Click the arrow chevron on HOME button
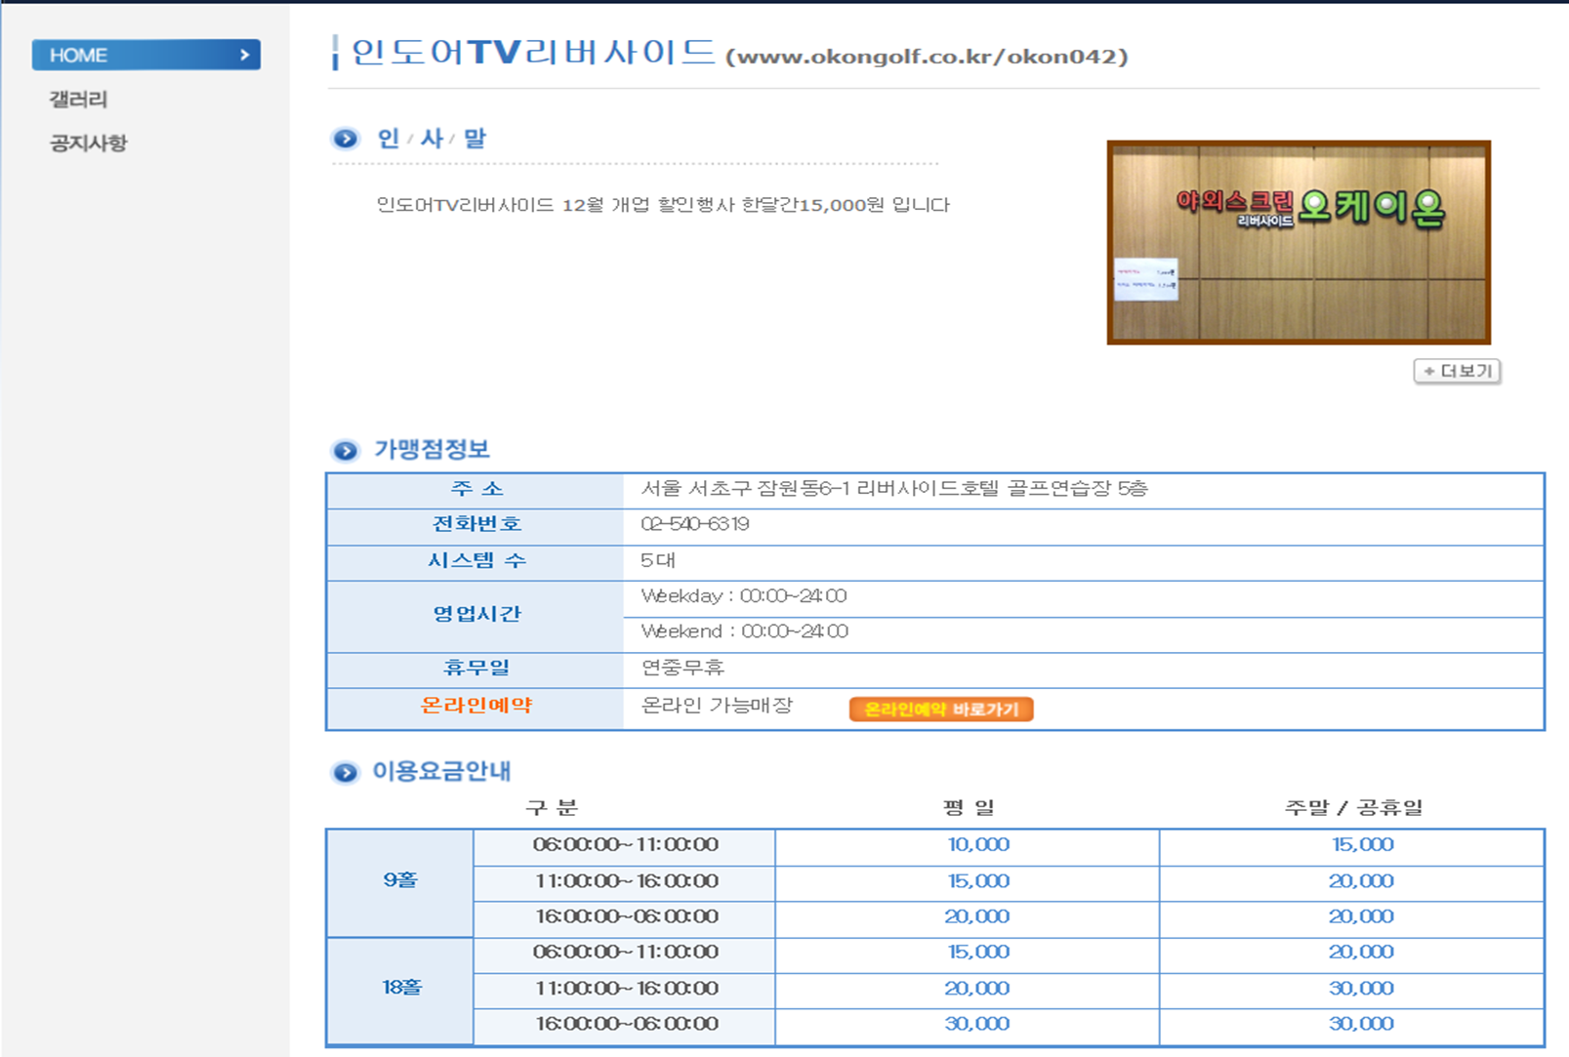This screenshot has width=1569, height=1057. (245, 56)
